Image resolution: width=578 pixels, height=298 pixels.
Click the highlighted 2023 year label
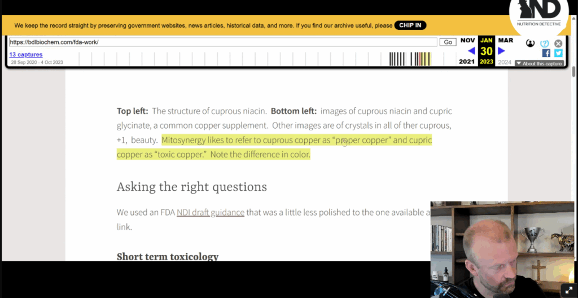[x=486, y=62]
